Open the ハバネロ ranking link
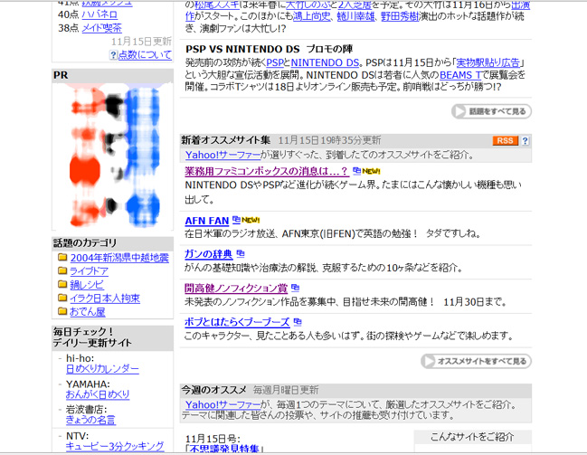The width and height of the screenshot is (587, 455). pos(99,14)
